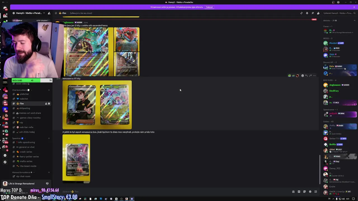
Task: Create channel with plus beside Hlasová Komunikácia
Action: coord(49,173)
